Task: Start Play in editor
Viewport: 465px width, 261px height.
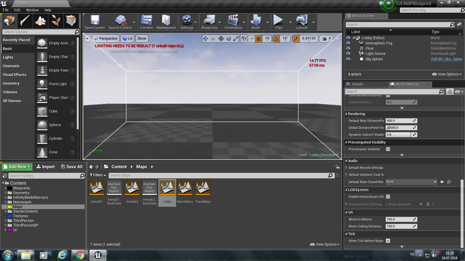Action: 279,22
